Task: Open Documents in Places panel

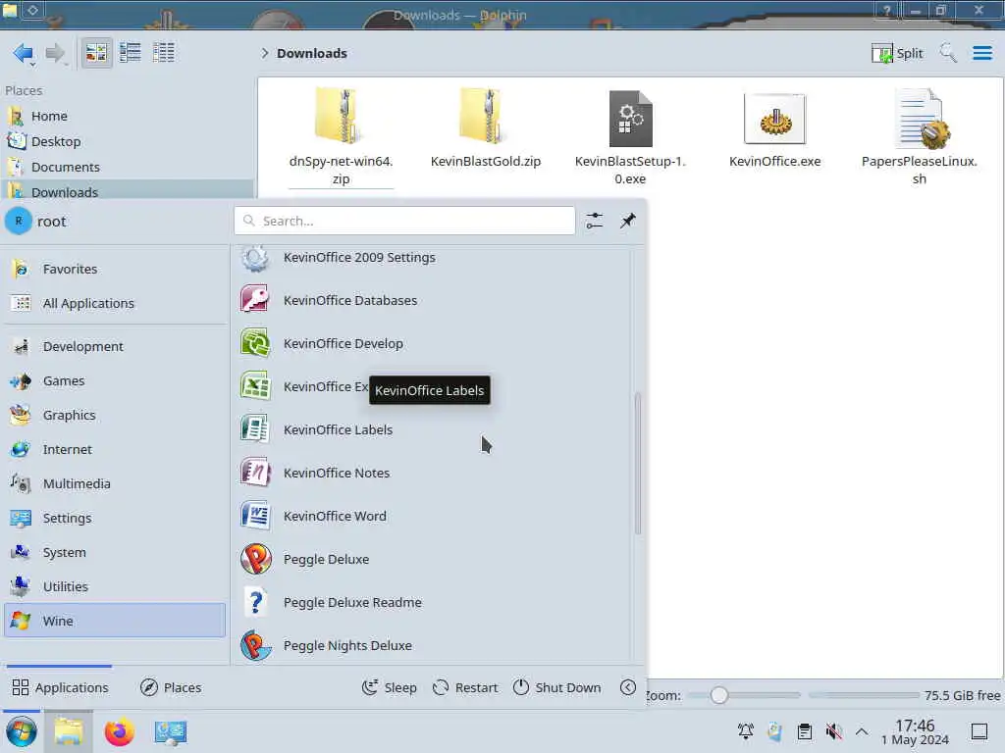Action: tap(127, 167)
